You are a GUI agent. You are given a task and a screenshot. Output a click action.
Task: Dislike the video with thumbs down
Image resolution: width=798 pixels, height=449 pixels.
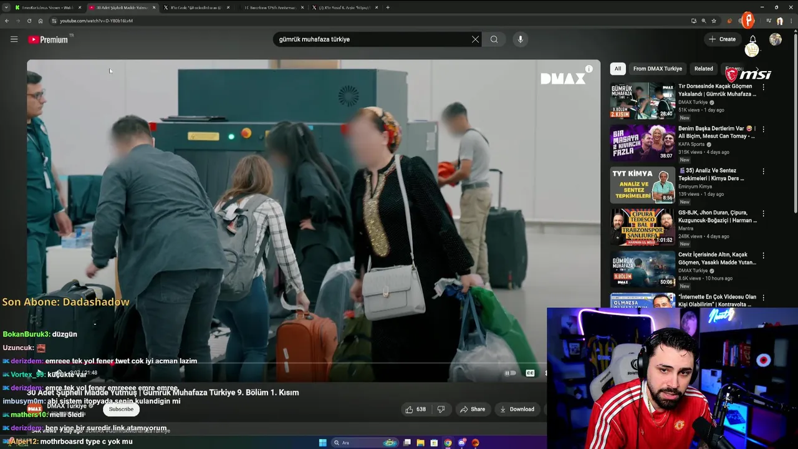coord(441,409)
